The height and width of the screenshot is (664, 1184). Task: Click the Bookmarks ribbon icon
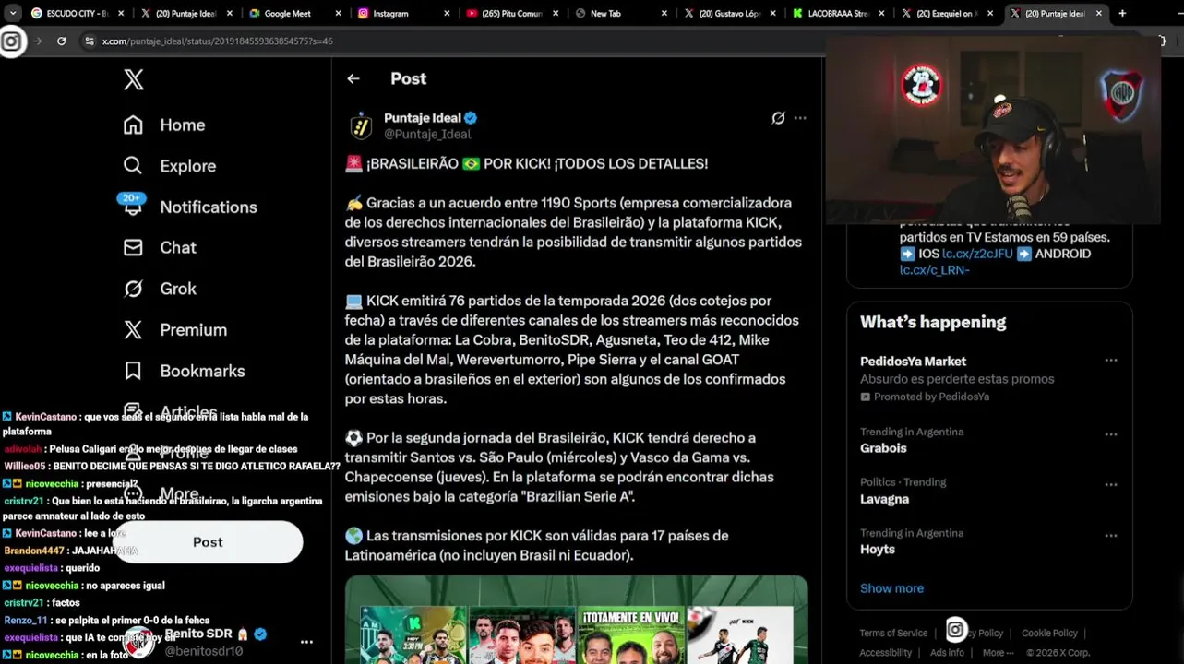[x=133, y=371]
